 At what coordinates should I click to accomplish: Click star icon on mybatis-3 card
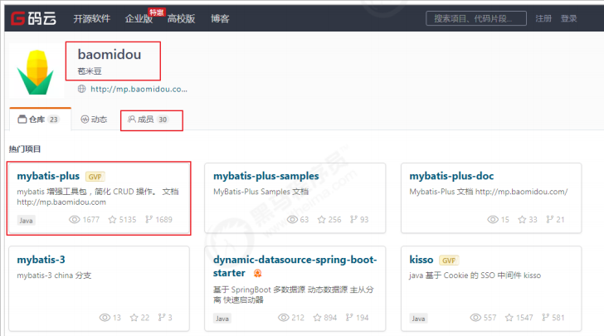coord(134,318)
